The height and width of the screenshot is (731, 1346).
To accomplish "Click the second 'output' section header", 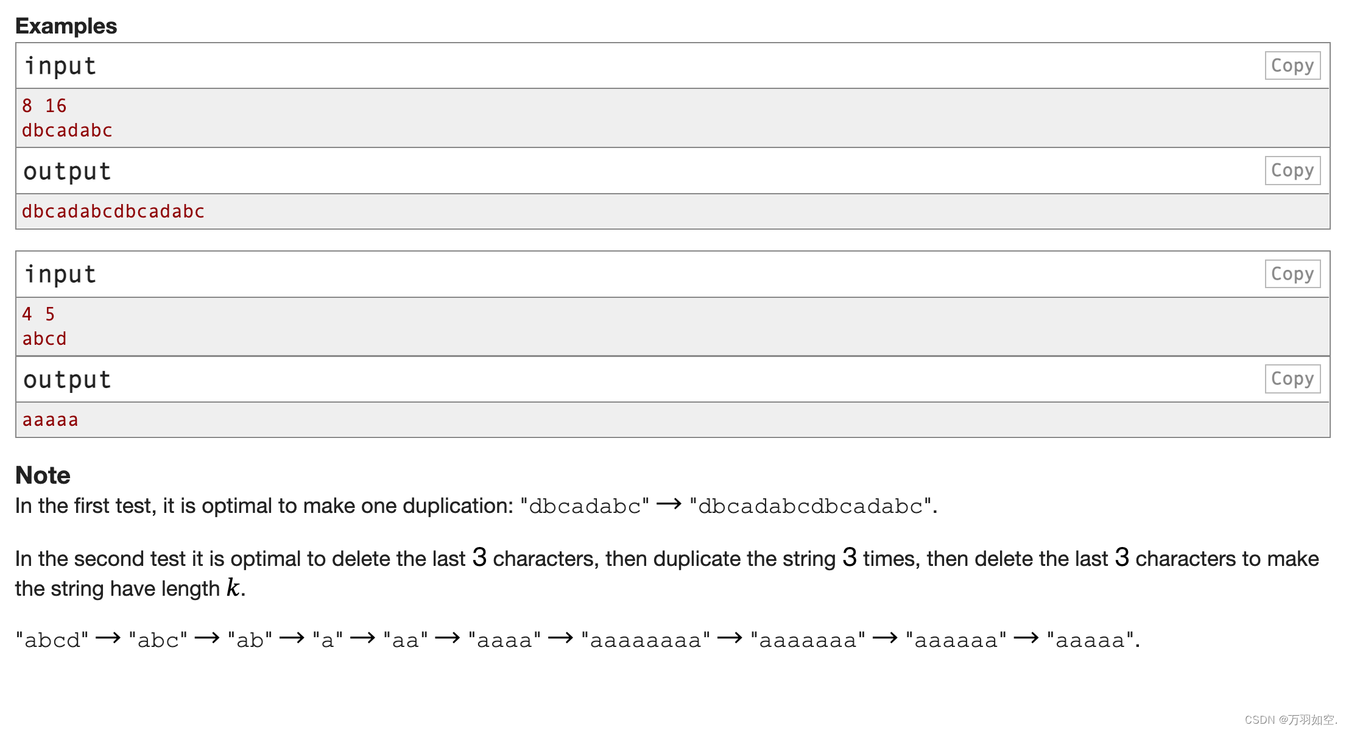I will [x=67, y=380].
